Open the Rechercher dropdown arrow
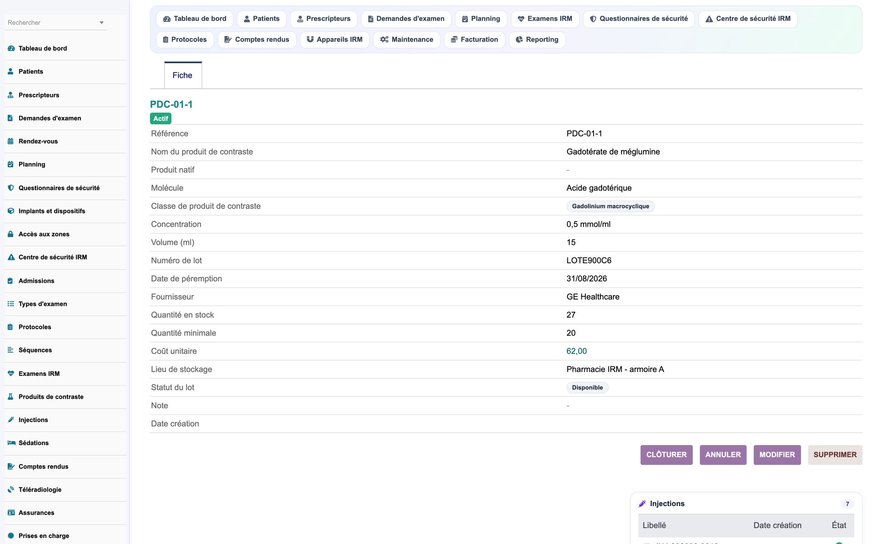 (x=102, y=23)
